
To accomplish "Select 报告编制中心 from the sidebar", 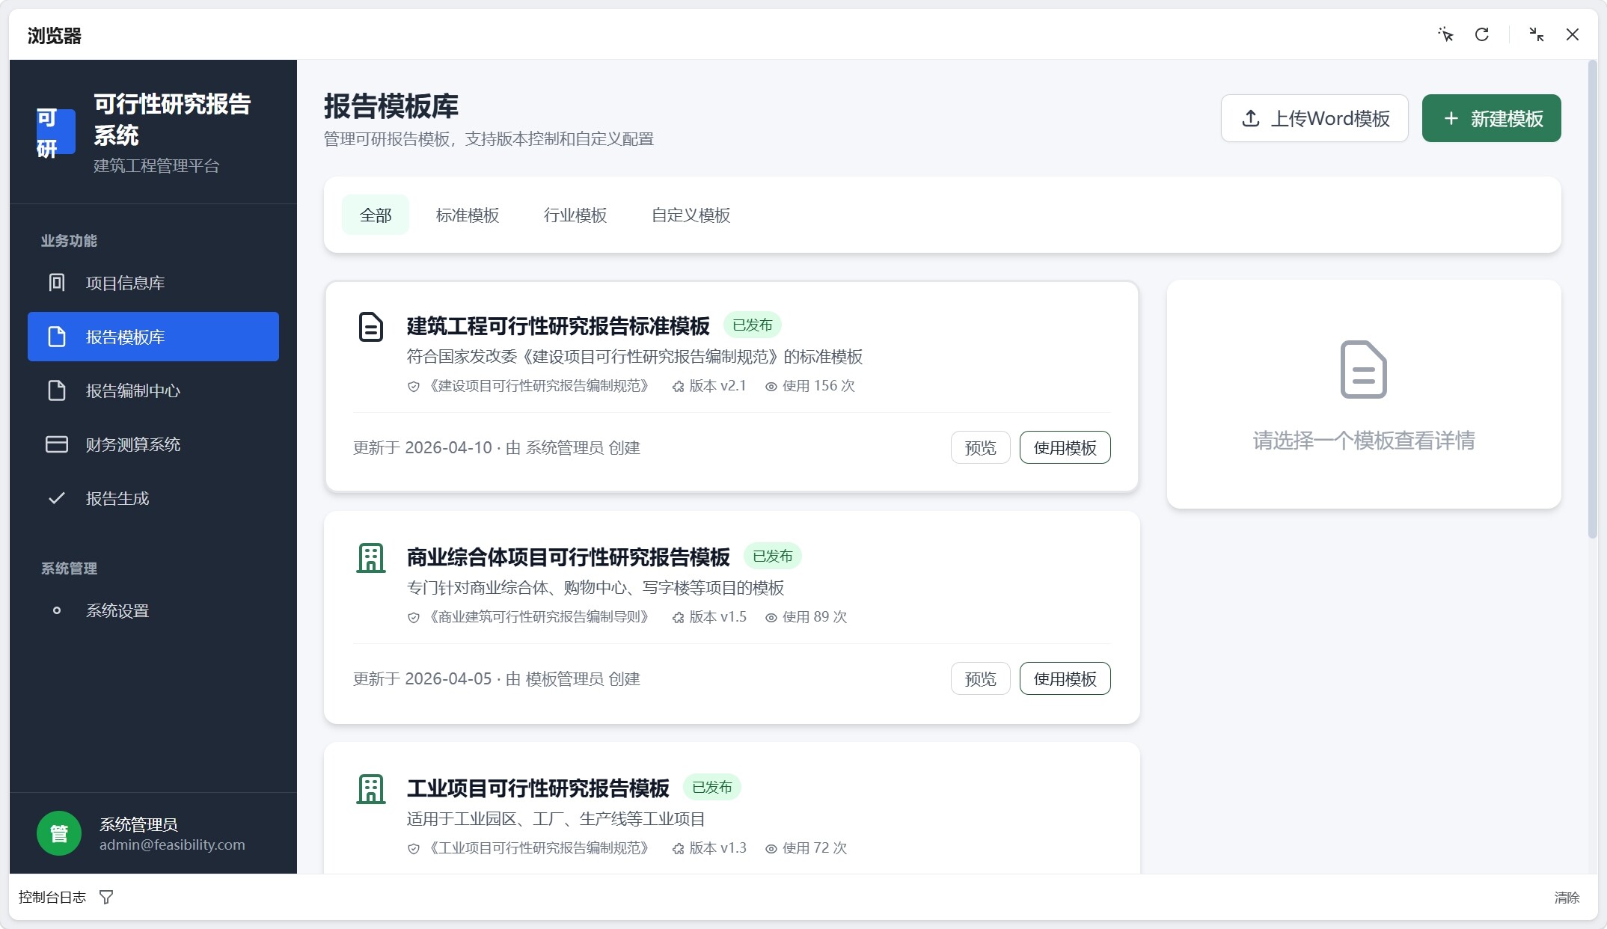I will (132, 390).
